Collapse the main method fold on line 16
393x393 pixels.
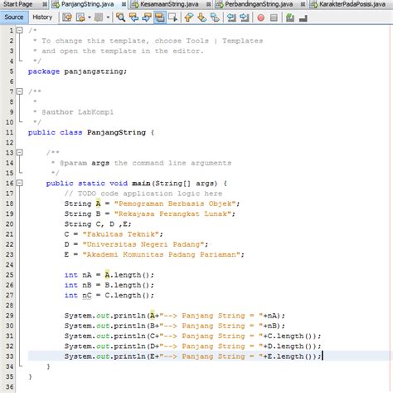[x=19, y=183]
